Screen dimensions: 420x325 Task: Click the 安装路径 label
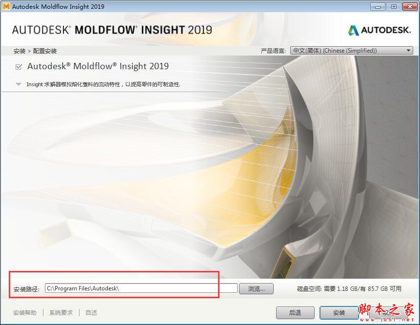pos(26,289)
